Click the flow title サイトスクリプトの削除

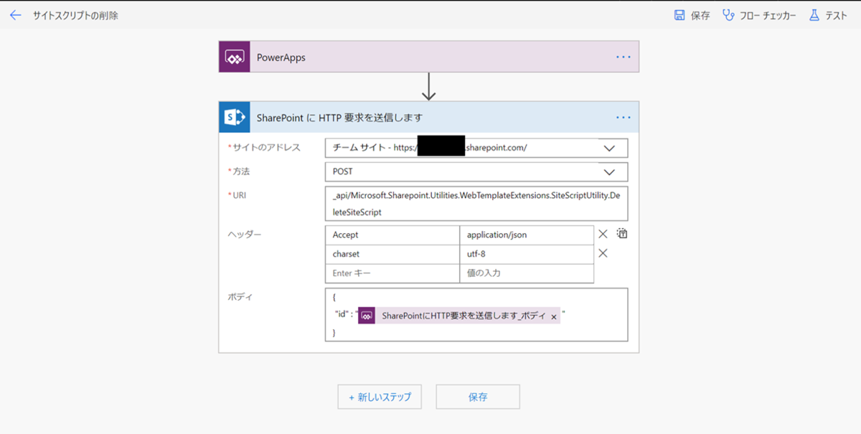click(75, 16)
